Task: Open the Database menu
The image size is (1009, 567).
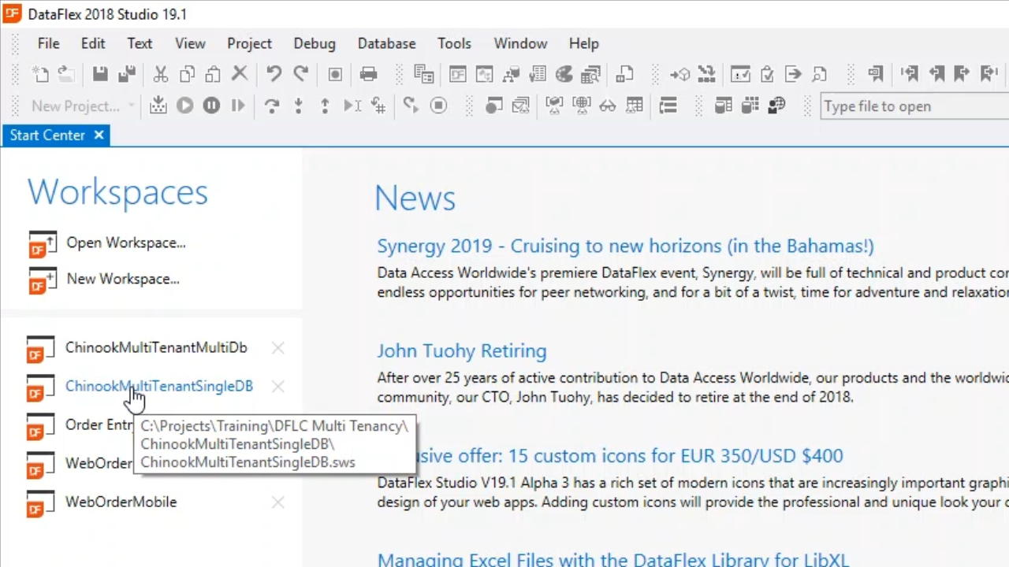Action: click(386, 43)
